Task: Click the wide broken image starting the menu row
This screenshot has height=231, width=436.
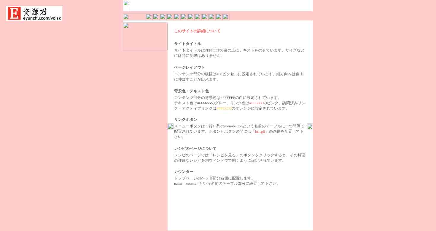Action: (x=134, y=17)
